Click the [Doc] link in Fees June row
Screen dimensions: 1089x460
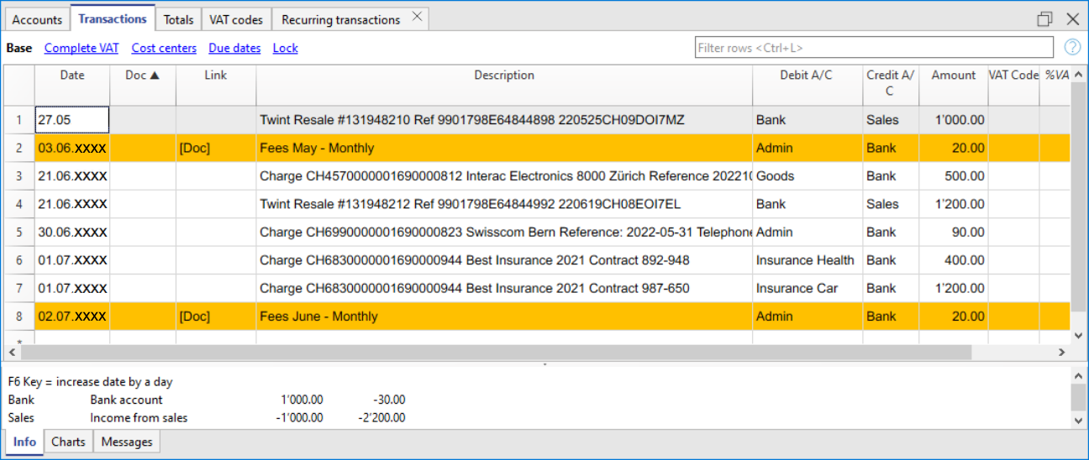coord(195,316)
